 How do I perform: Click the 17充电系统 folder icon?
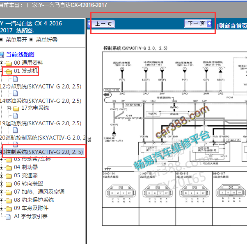[16, 108]
